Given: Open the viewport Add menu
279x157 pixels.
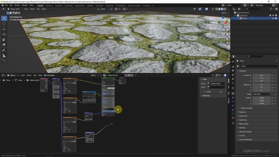Looking at the screenshot, I should pyautogui.click(x=38, y=9).
